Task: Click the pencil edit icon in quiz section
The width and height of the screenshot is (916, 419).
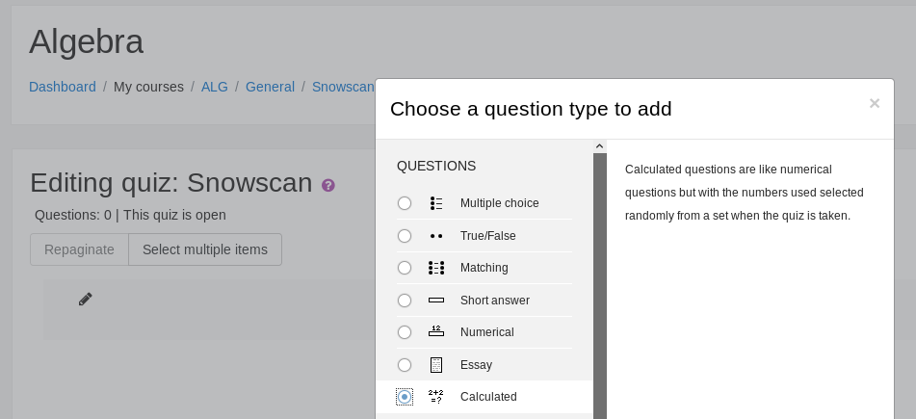Action: tap(86, 300)
